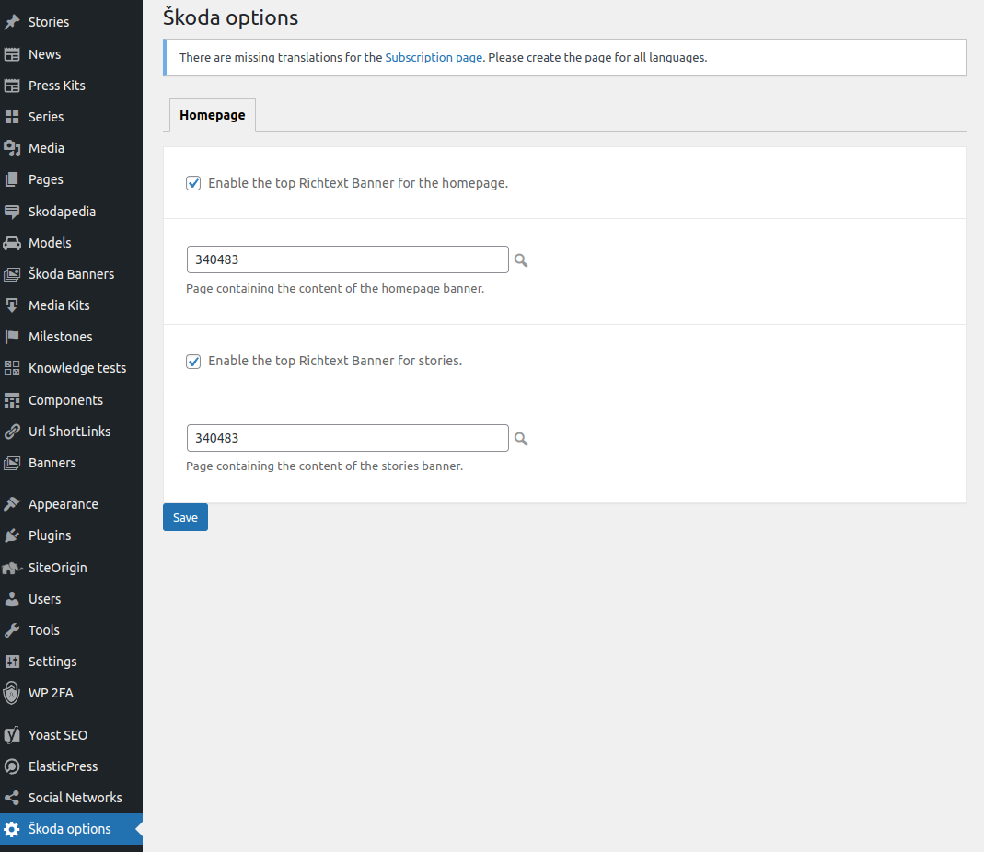Viewport: 984px width, 852px height.
Task: Open the Models menu label
Action: click(50, 243)
